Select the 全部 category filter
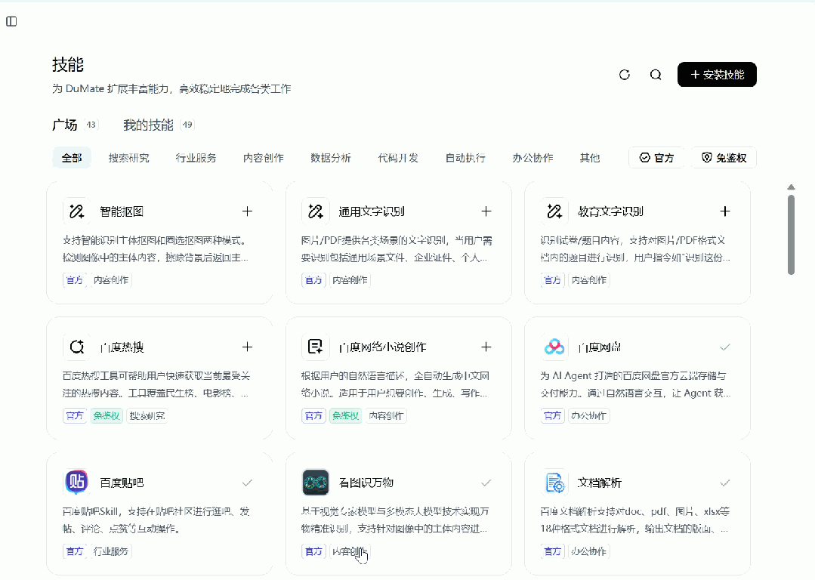Screen dimensions: 815x580 [x=72, y=158]
